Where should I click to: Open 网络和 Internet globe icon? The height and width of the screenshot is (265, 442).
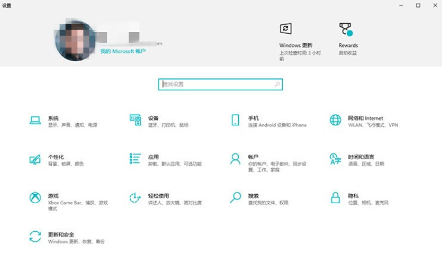335,121
